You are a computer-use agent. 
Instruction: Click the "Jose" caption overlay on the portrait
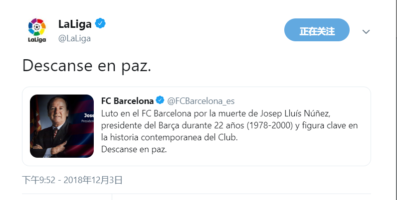click(x=89, y=115)
